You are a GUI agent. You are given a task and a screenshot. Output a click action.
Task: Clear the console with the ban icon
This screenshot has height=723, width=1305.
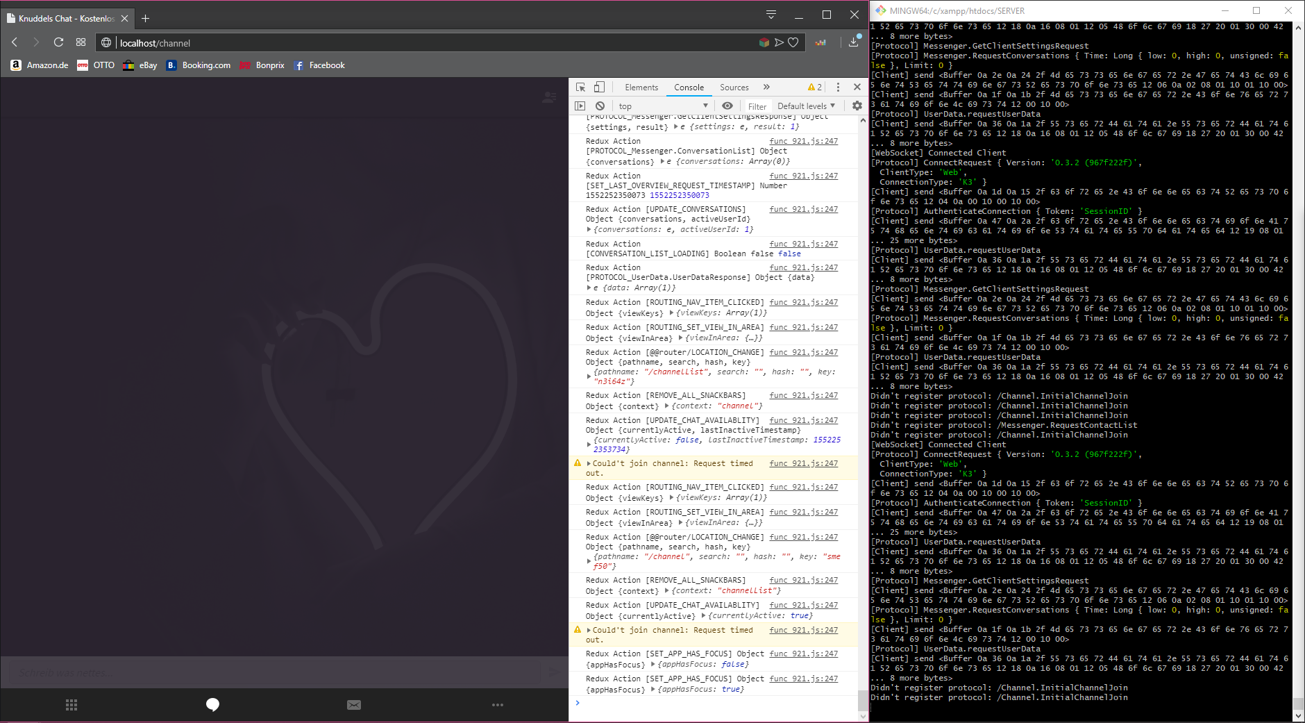[600, 106]
